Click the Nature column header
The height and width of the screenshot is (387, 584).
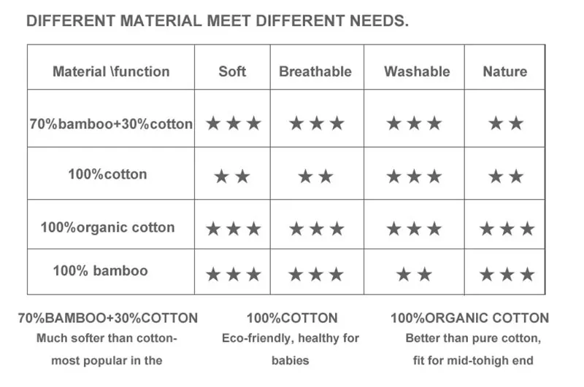(504, 71)
